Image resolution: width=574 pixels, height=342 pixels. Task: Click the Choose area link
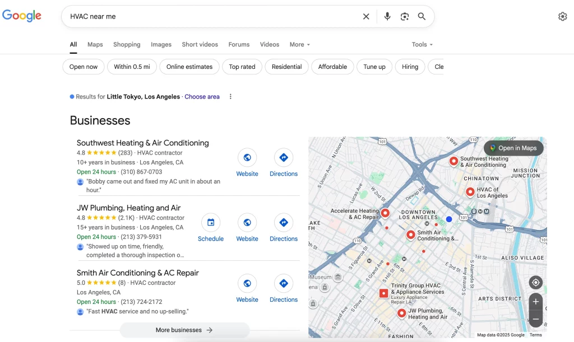[x=202, y=97]
